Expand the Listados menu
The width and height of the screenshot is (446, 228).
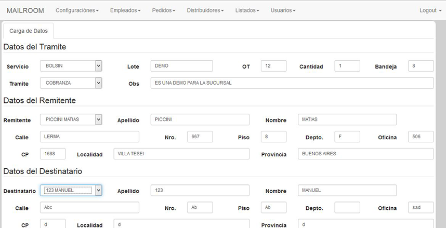coord(247,10)
